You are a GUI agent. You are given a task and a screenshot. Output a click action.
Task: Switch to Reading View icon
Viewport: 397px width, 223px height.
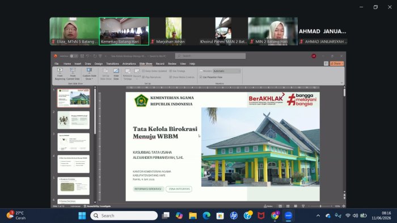pyautogui.click(x=295, y=207)
